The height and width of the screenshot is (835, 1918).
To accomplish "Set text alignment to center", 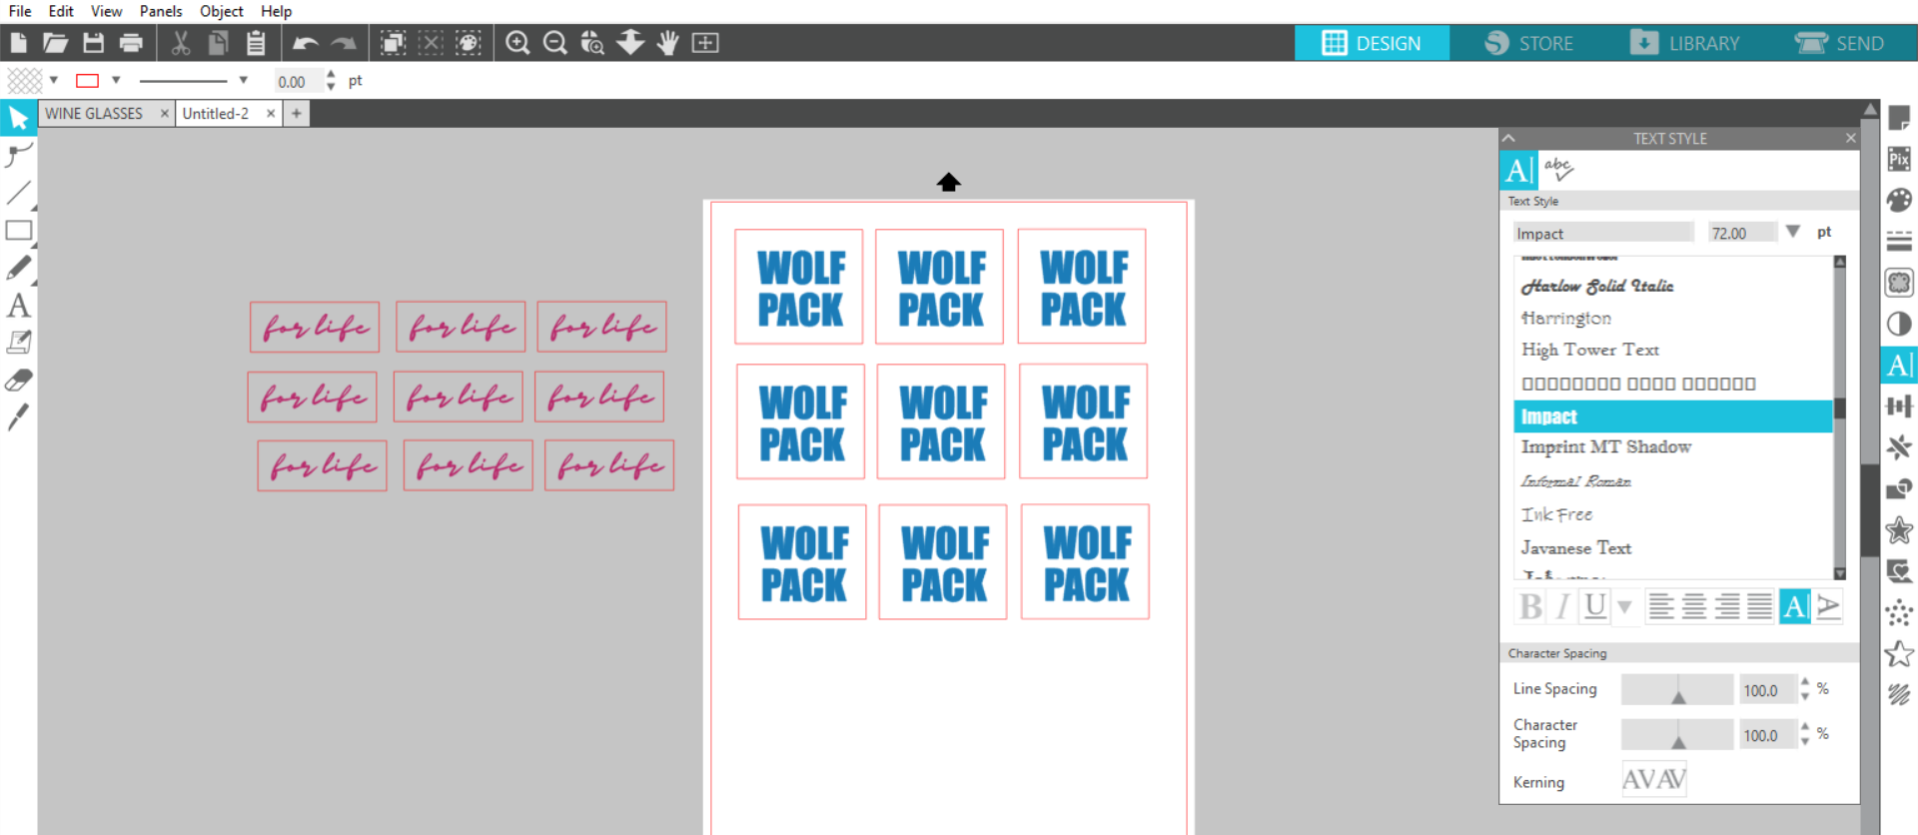I will pos(1694,606).
